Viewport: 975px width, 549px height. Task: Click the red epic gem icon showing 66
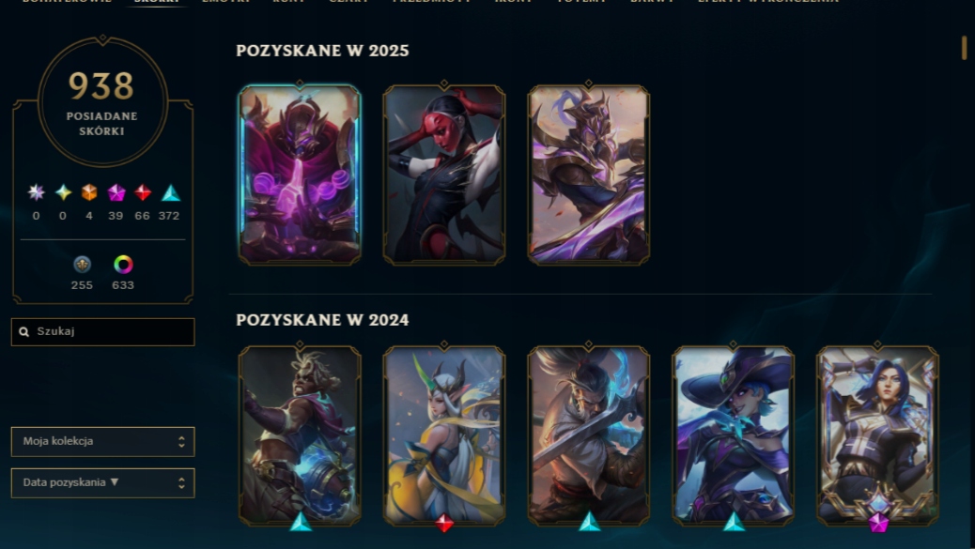(143, 193)
